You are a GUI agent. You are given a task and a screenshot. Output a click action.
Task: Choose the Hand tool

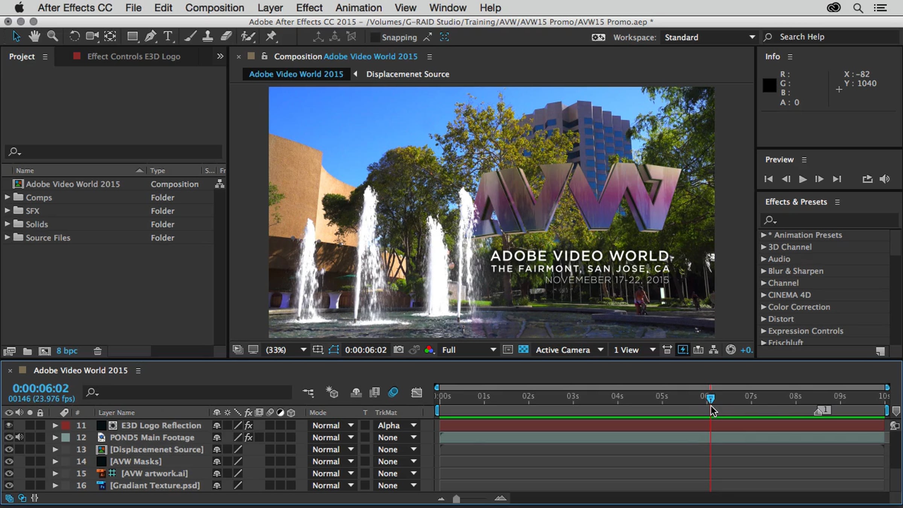coord(34,37)
